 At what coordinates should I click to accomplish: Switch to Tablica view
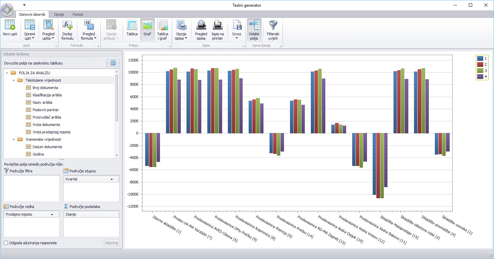(x=132, y=30)
